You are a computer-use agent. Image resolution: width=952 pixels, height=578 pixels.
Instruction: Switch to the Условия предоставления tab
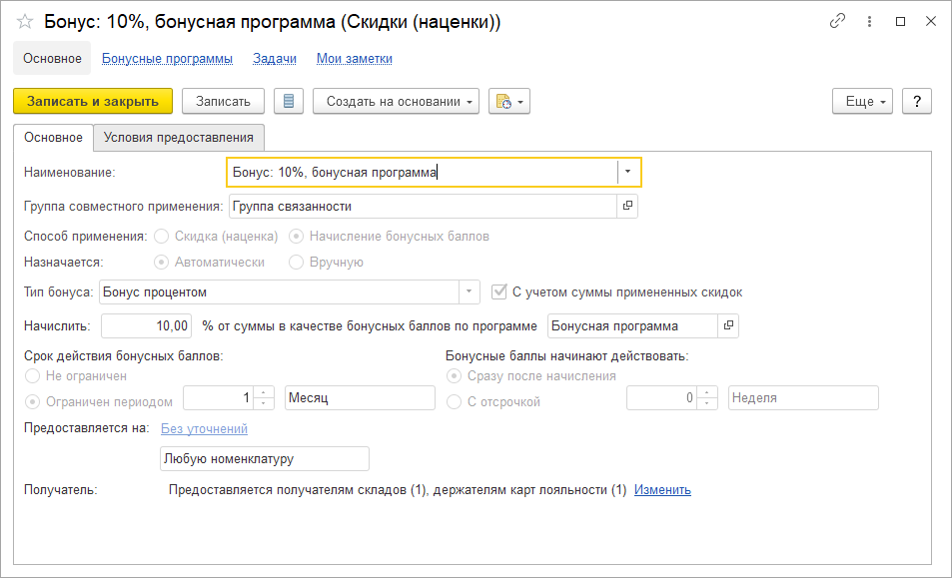178,138
